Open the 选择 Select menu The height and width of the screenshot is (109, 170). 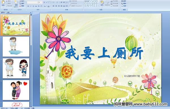pos(124,6)
